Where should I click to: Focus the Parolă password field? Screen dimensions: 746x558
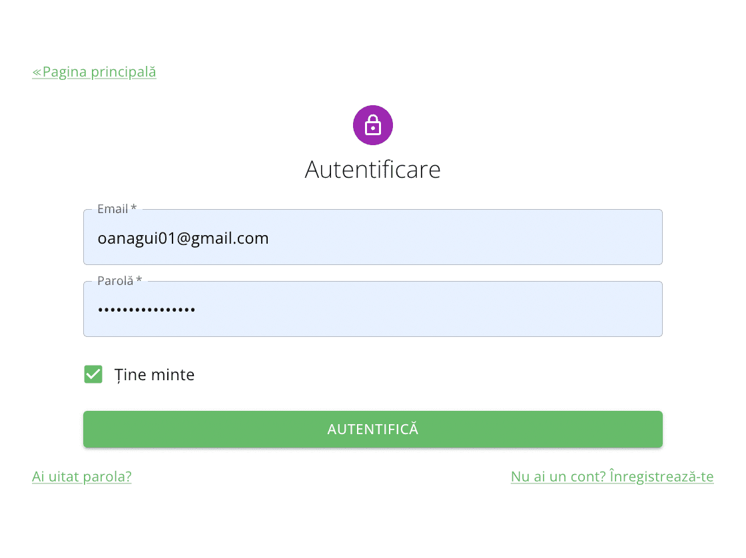click(372, 309)
